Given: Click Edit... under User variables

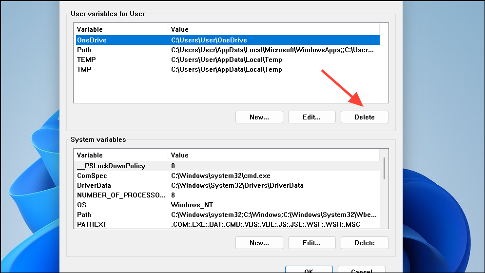Looking at the screenshot, I should (x=312, y=117).
